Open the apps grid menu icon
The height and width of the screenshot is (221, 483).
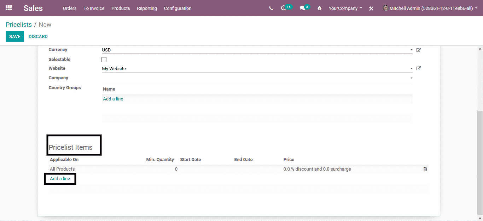point(9,8)
